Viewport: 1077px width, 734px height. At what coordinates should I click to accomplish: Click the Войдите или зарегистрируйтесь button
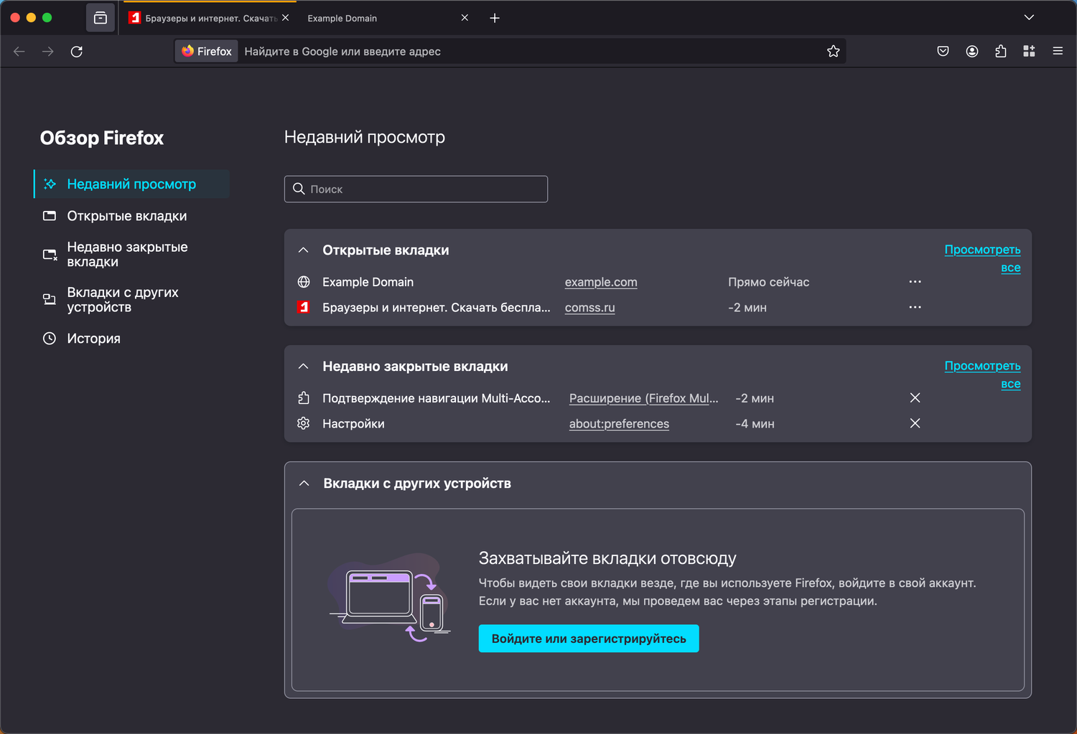(588, 639)
